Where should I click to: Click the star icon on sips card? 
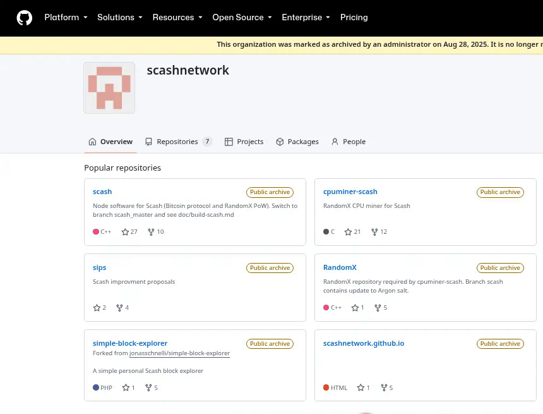pyautogui.click(x=97, y=308)
